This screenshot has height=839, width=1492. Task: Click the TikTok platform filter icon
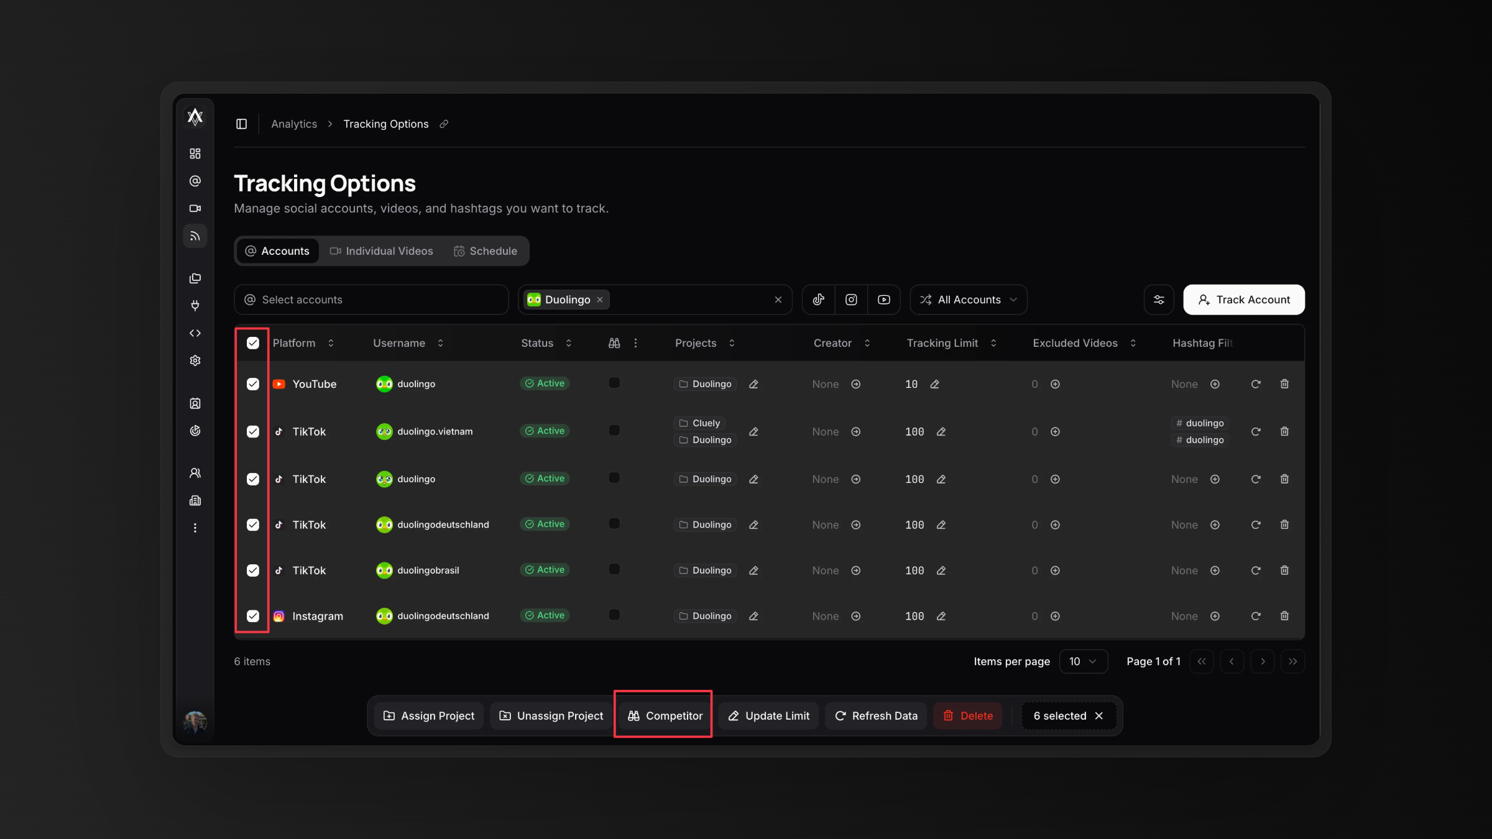coord(818,300)
